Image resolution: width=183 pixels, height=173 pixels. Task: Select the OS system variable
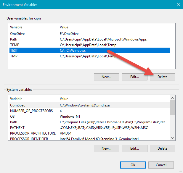coord(90,116)
